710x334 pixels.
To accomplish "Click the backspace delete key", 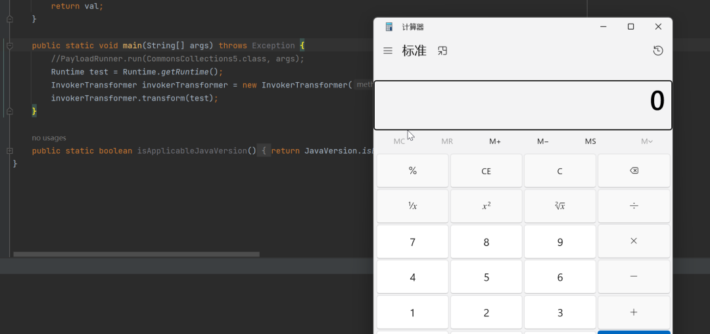I will point(634,171).
